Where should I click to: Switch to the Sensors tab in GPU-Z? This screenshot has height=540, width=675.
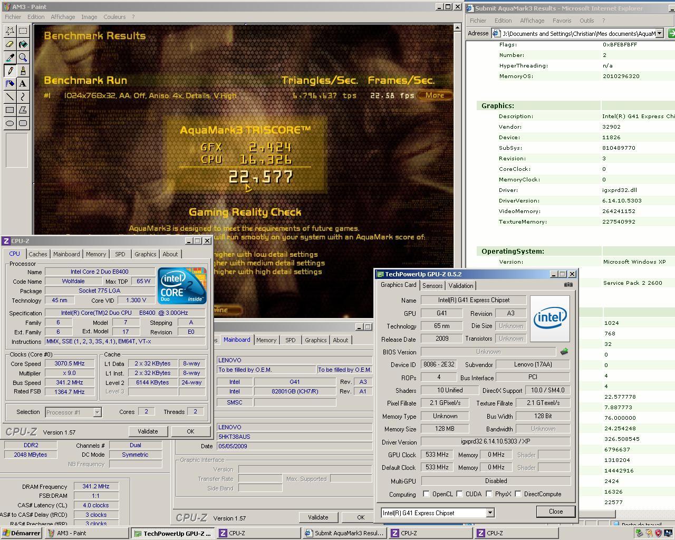[x=432, y=285]
